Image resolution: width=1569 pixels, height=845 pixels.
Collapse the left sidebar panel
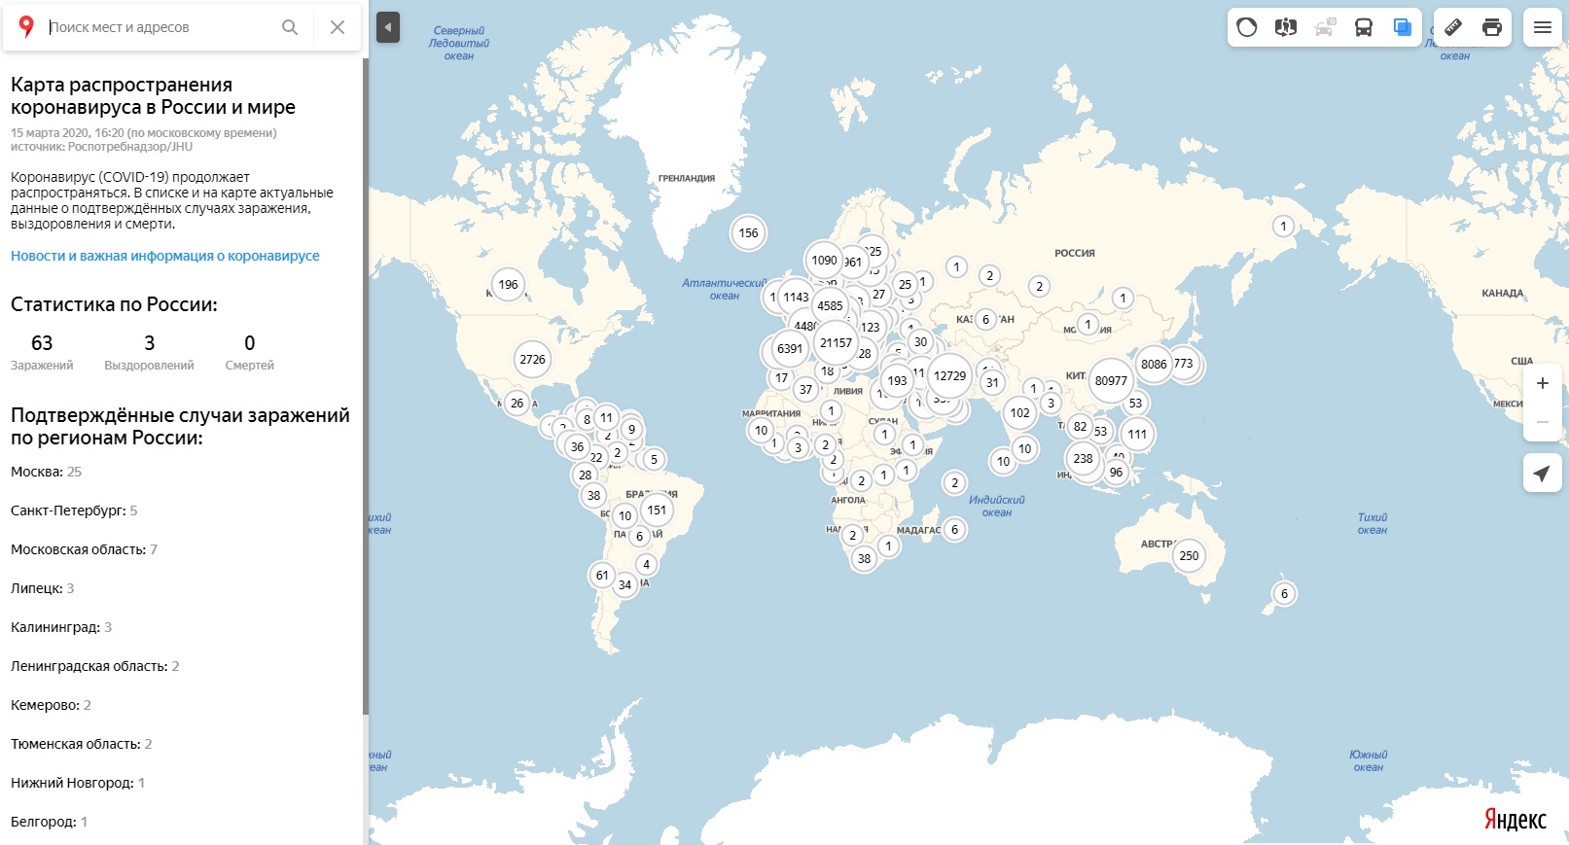(388, 27)
